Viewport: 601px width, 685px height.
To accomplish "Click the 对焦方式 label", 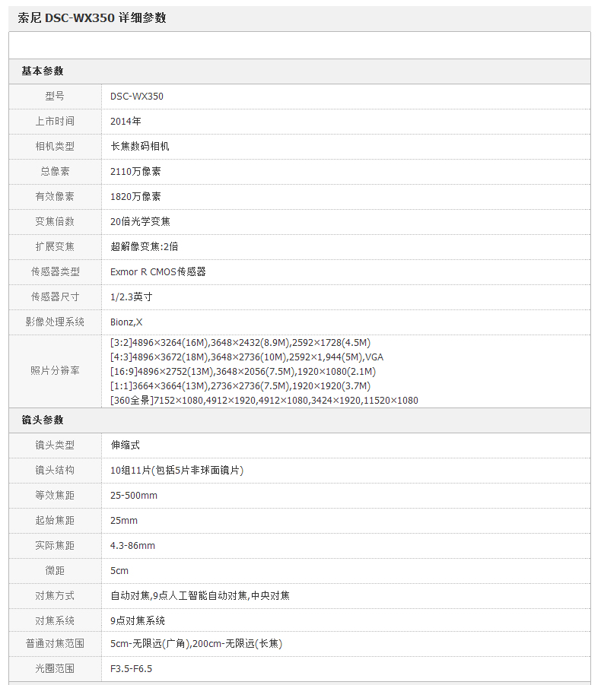I will tap(55, 595).
